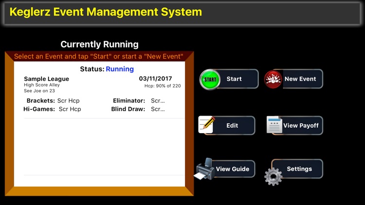The width and height of the screenshot is (365, 205).
Task: Click the payoff document sheet icon
Action: click(x=274, y=124)
